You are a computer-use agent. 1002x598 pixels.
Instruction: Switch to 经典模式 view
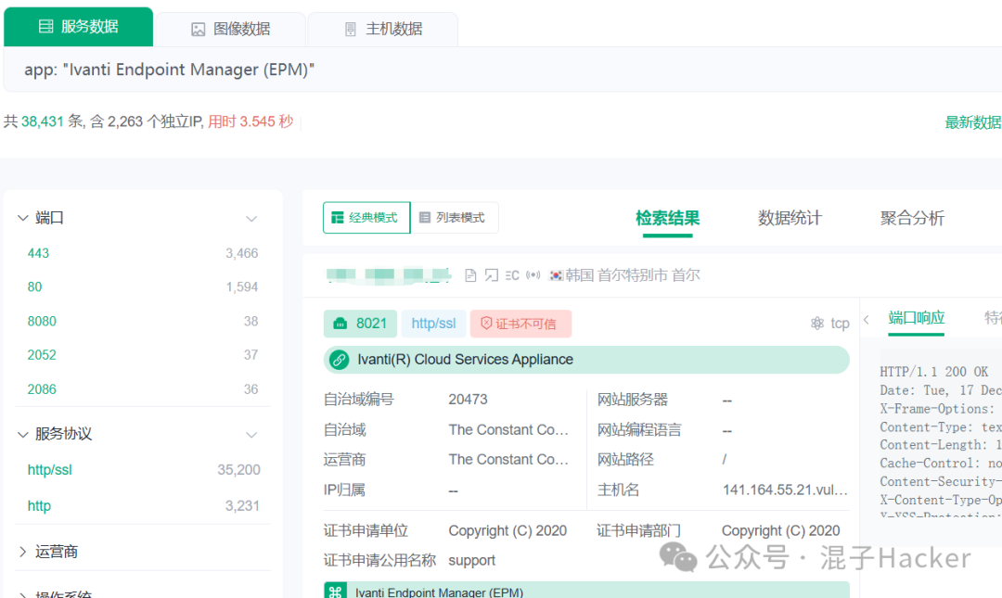click(366, 218)
